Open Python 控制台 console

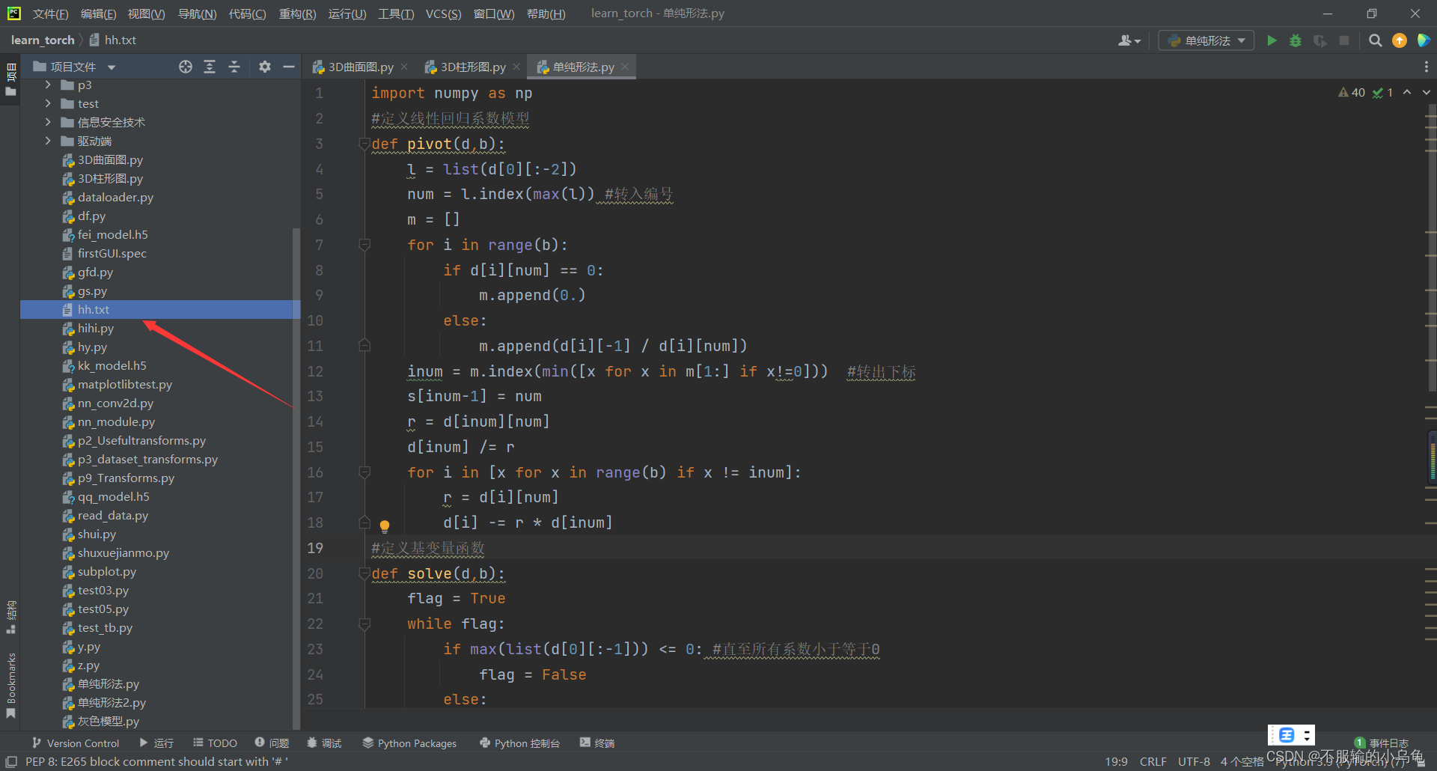point(519,743)
